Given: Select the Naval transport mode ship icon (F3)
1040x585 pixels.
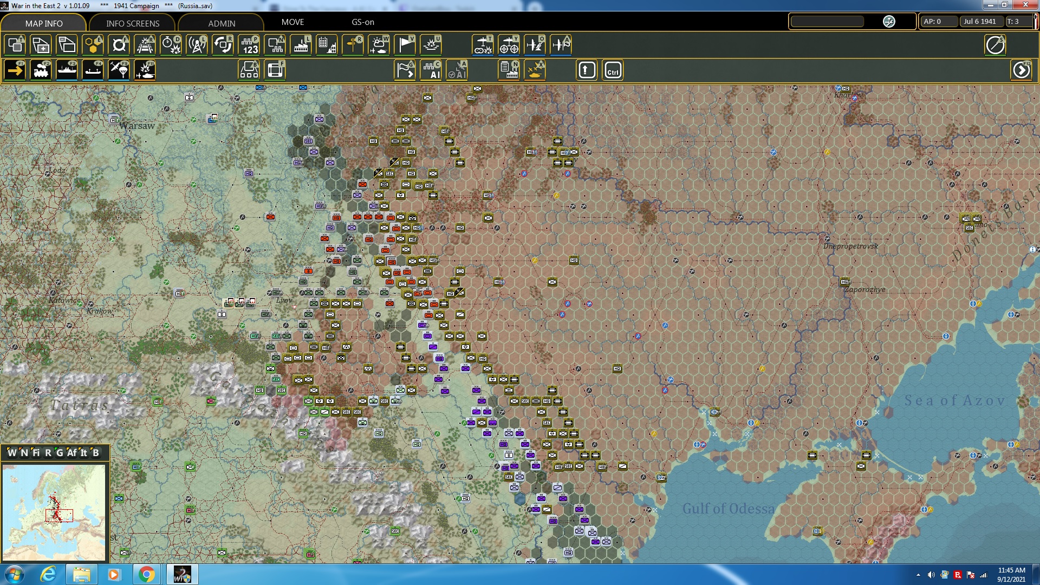Looking at the screenshot, I should (x=67, y=70).
